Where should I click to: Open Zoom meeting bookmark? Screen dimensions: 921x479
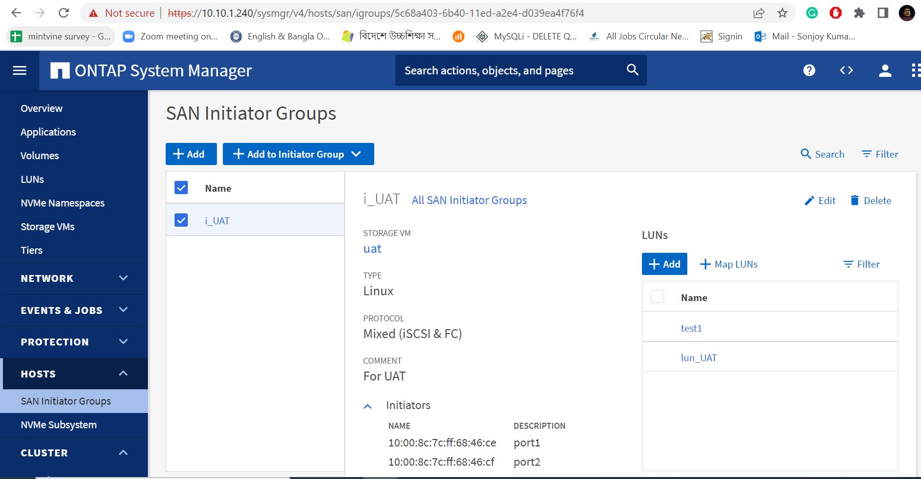(170, 36)
